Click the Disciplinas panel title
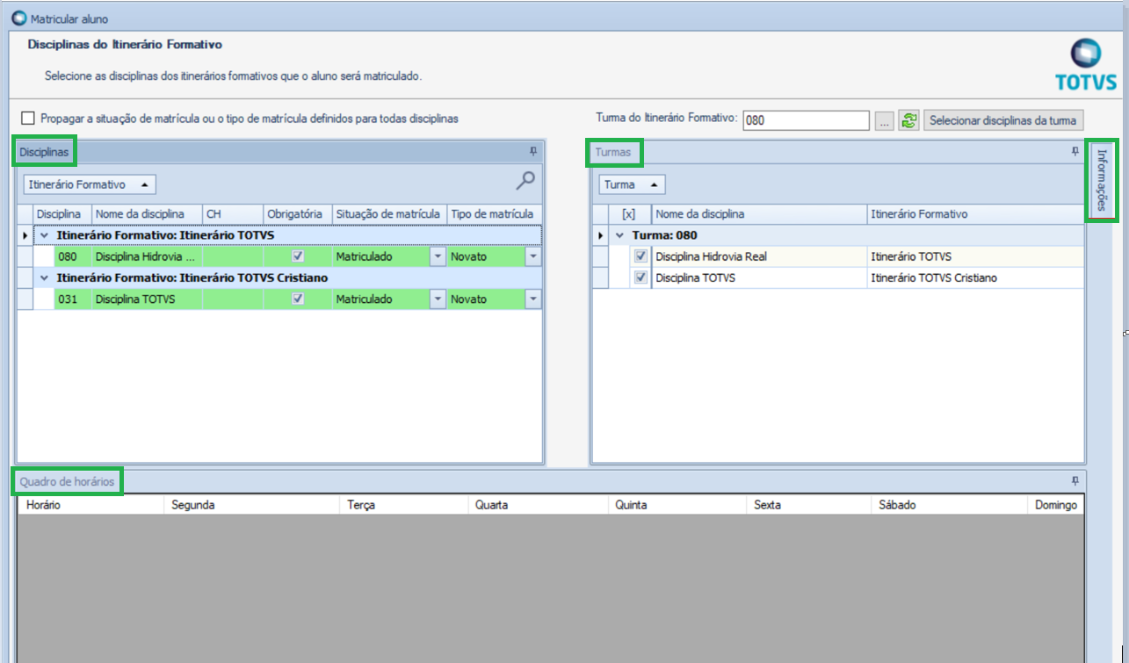This screenshot has width=1129, height=663. (44, 152)
